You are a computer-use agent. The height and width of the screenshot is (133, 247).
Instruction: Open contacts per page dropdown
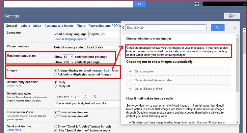(69, 62)
